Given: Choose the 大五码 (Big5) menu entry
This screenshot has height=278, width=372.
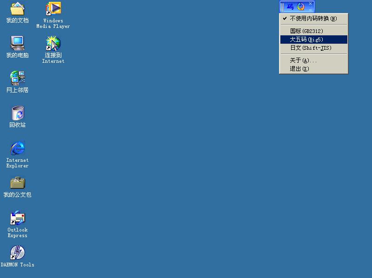Looking at the screenshot, I should coord(313,40).
